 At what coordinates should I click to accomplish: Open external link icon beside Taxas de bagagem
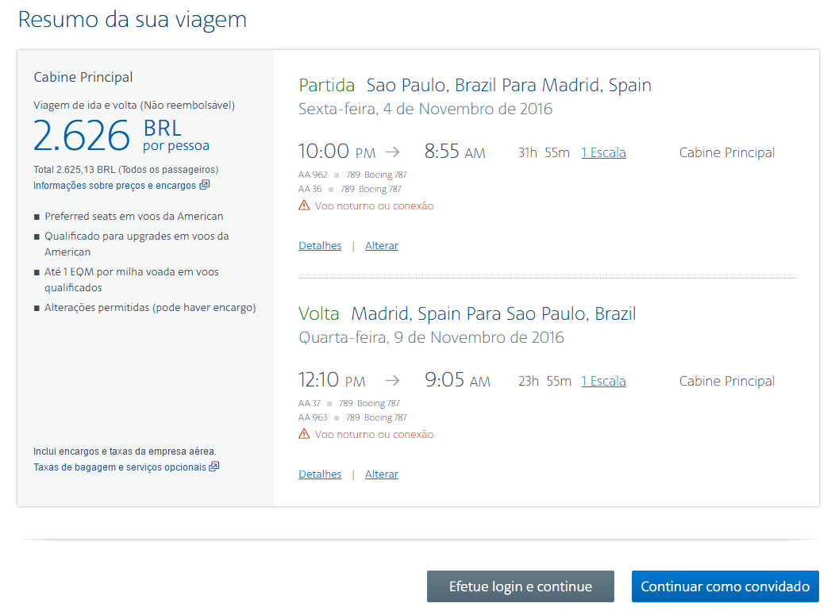[x=214, y=467]
